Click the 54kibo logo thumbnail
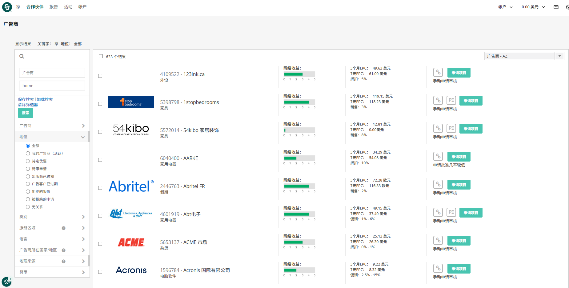 (x=131, y=130)
